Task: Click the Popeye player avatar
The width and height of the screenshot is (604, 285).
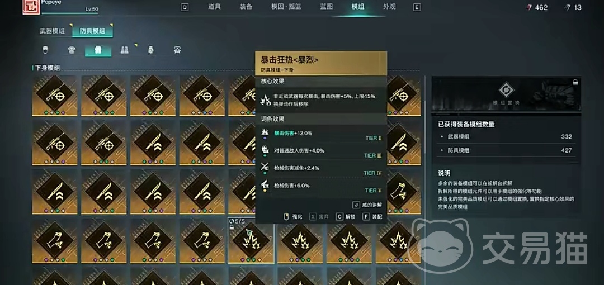Action: 29,7
